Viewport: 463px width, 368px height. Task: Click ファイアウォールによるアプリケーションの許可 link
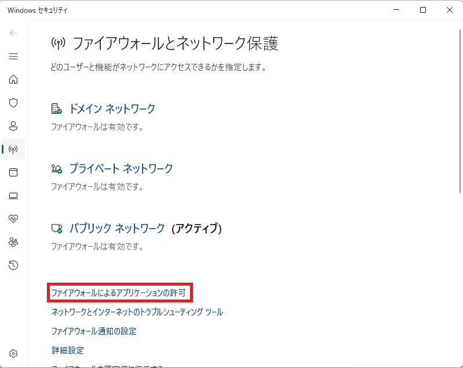tap(119, 293)
